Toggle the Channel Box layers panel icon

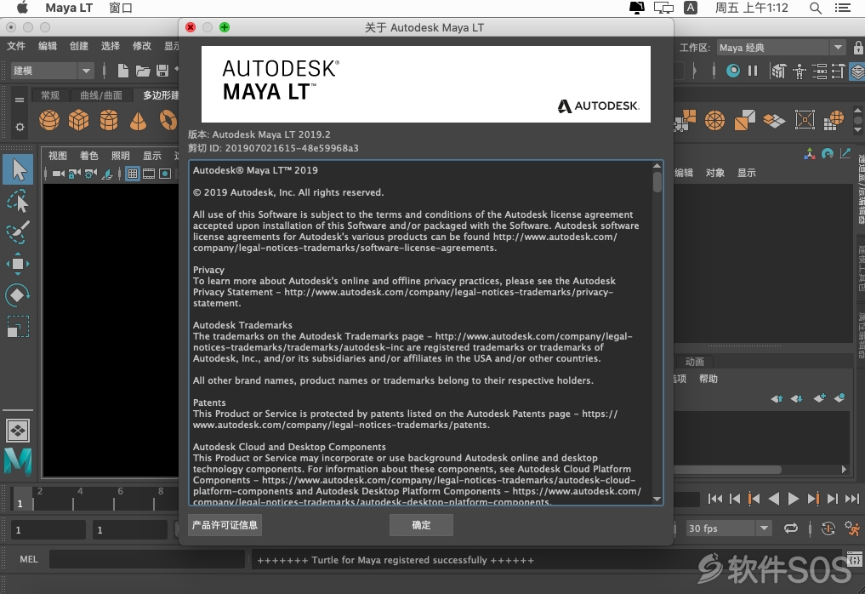pyautogui.click(x=856, y=71)
